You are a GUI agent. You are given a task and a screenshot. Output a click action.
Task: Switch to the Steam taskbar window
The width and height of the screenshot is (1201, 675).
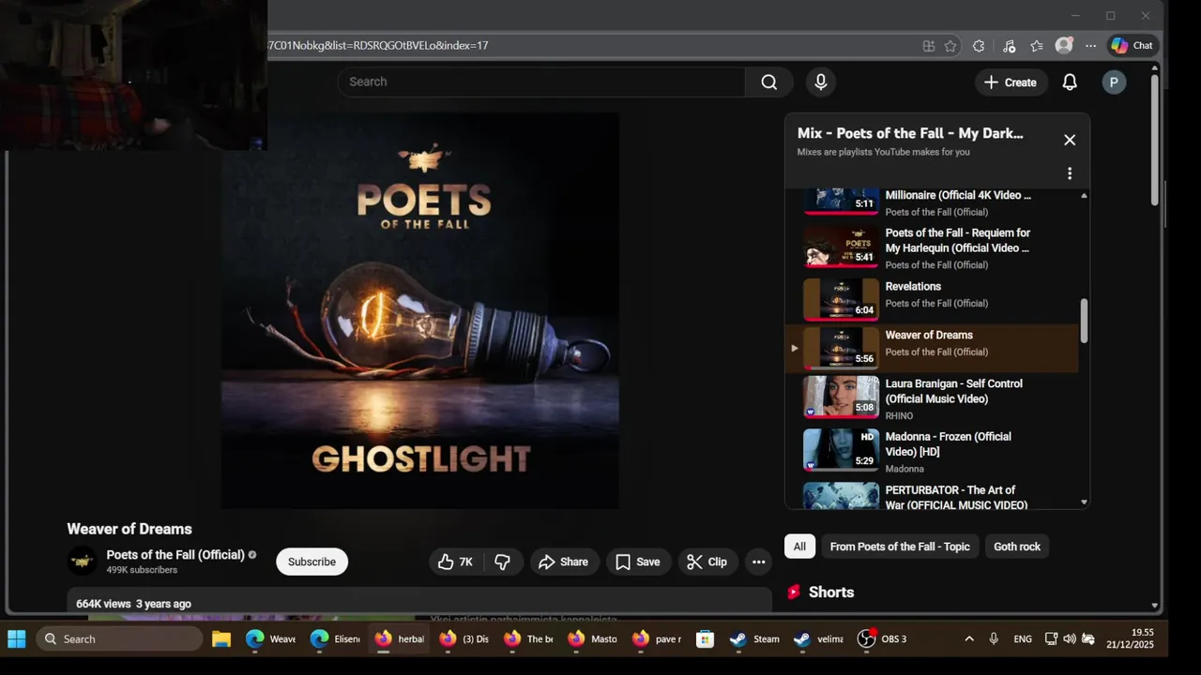coord(754,638)
